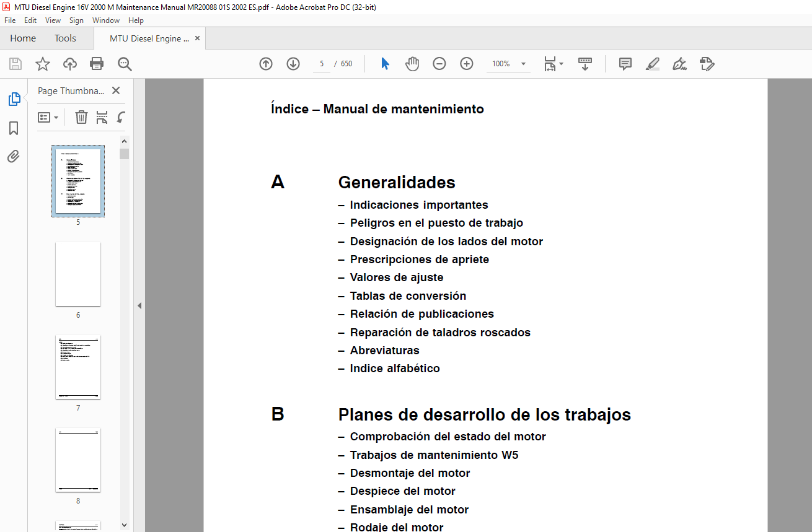
Task: Select page 8 thumbnail
Action: [78, 460]
